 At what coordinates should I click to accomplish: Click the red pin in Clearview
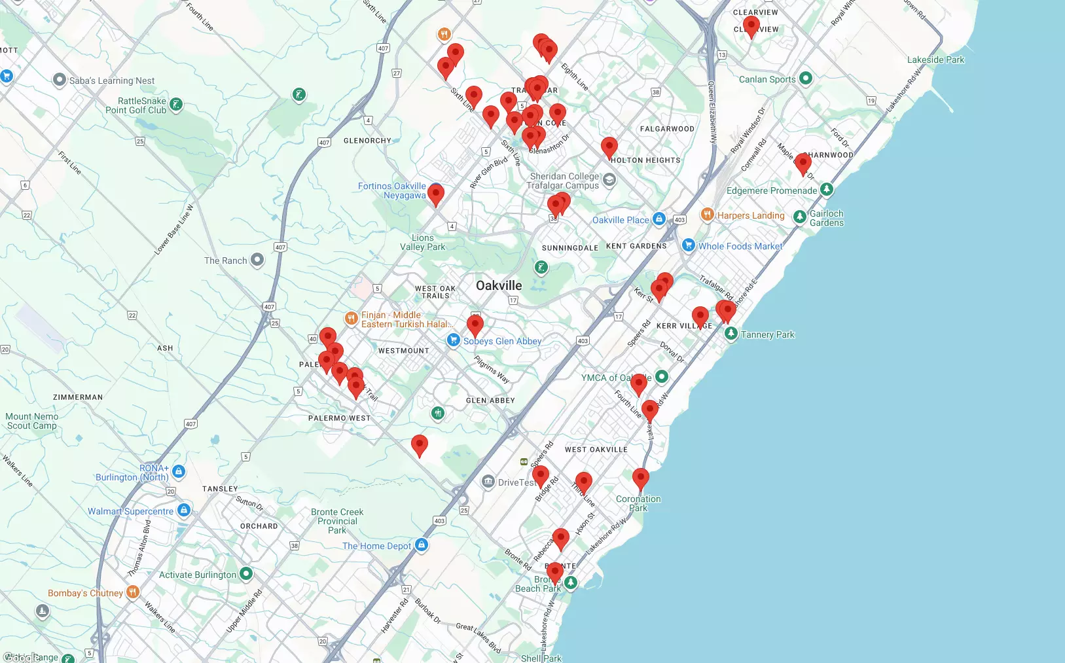751,26
